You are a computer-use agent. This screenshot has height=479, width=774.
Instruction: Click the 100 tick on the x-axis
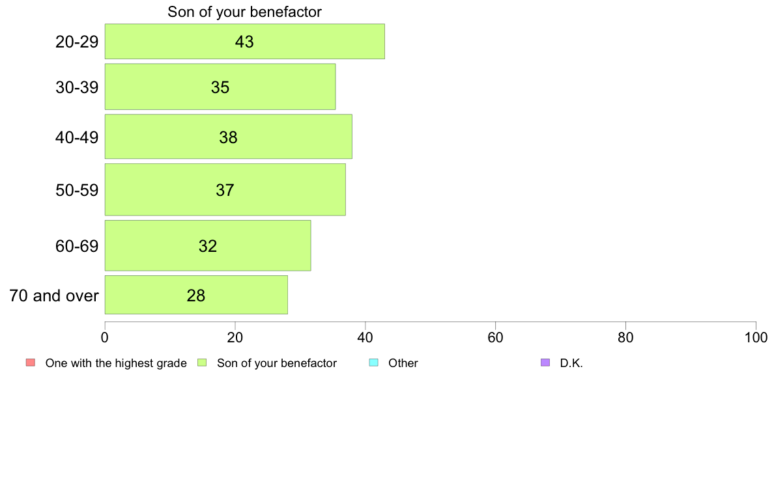(756, 337)
